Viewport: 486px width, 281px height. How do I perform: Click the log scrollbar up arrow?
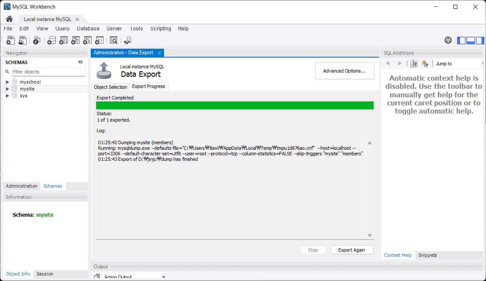click(370, 143)
